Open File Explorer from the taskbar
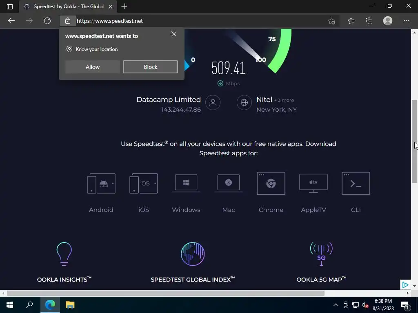This screenshot has height=313, width=418. click(70, 305)
